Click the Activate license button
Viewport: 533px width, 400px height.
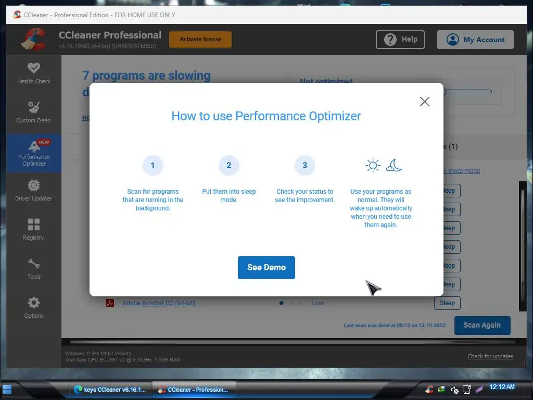click(200, 40)
